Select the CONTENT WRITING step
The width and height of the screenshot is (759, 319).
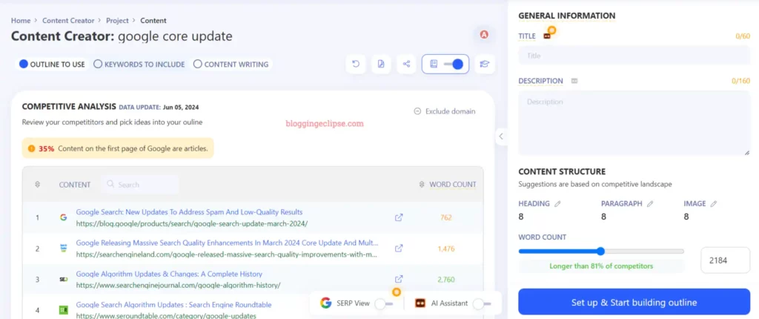click(231, 64)
